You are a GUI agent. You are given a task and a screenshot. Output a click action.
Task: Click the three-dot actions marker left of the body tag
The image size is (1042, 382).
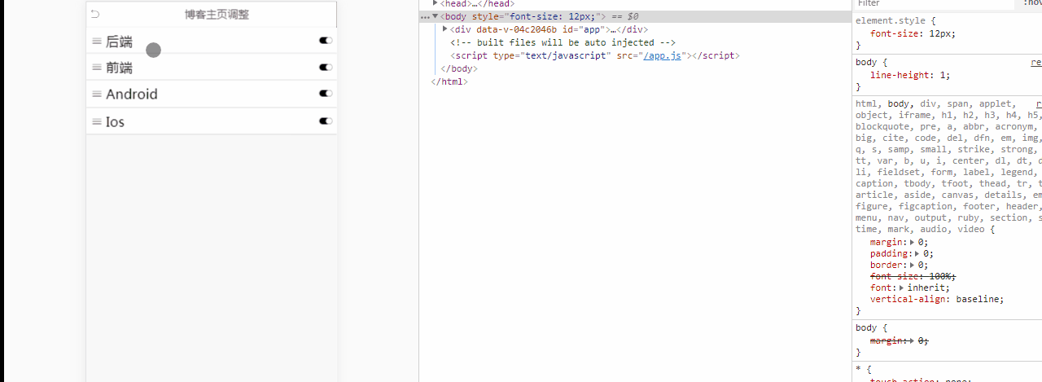[x=425, y=17]
